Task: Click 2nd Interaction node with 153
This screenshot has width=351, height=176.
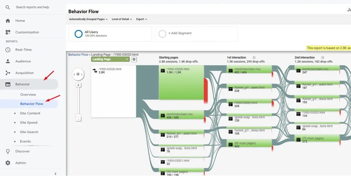Action: [317, 99]
